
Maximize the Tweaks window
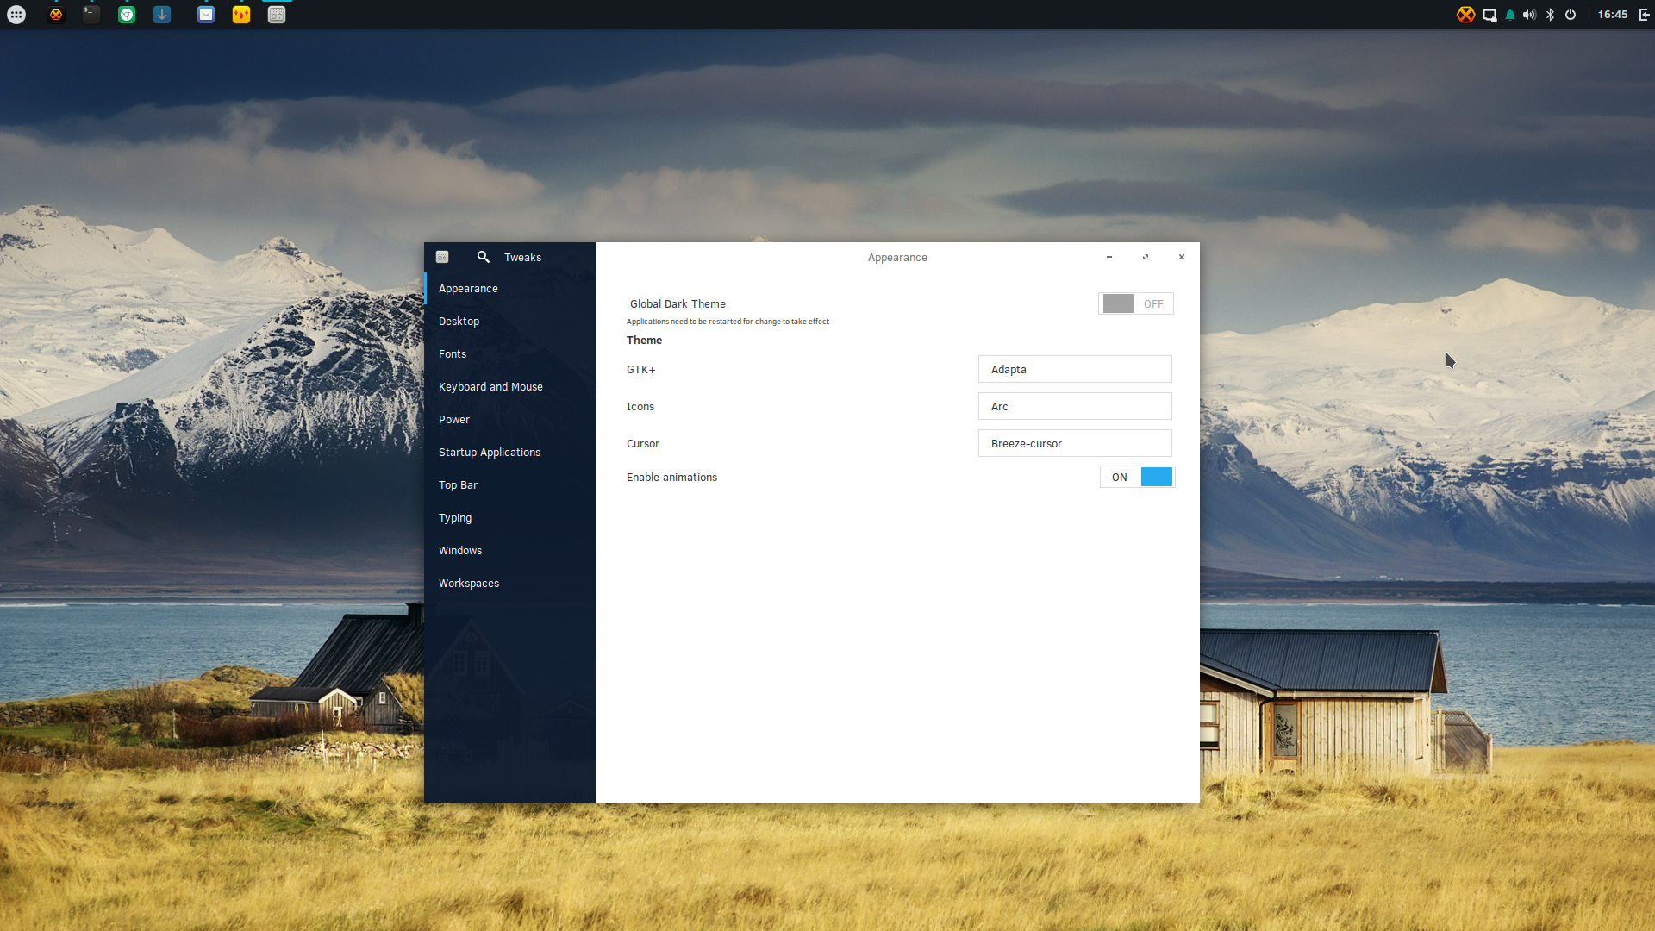(1146, 257)
